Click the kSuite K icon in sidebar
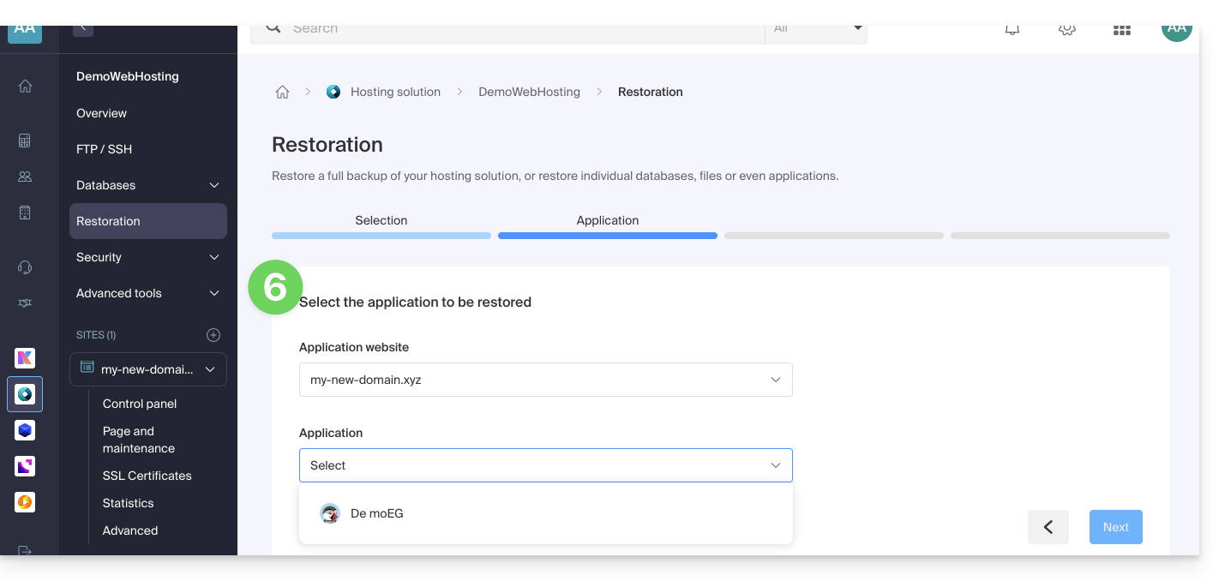Viewport: 1225px width, 581px height. (25, 358)
